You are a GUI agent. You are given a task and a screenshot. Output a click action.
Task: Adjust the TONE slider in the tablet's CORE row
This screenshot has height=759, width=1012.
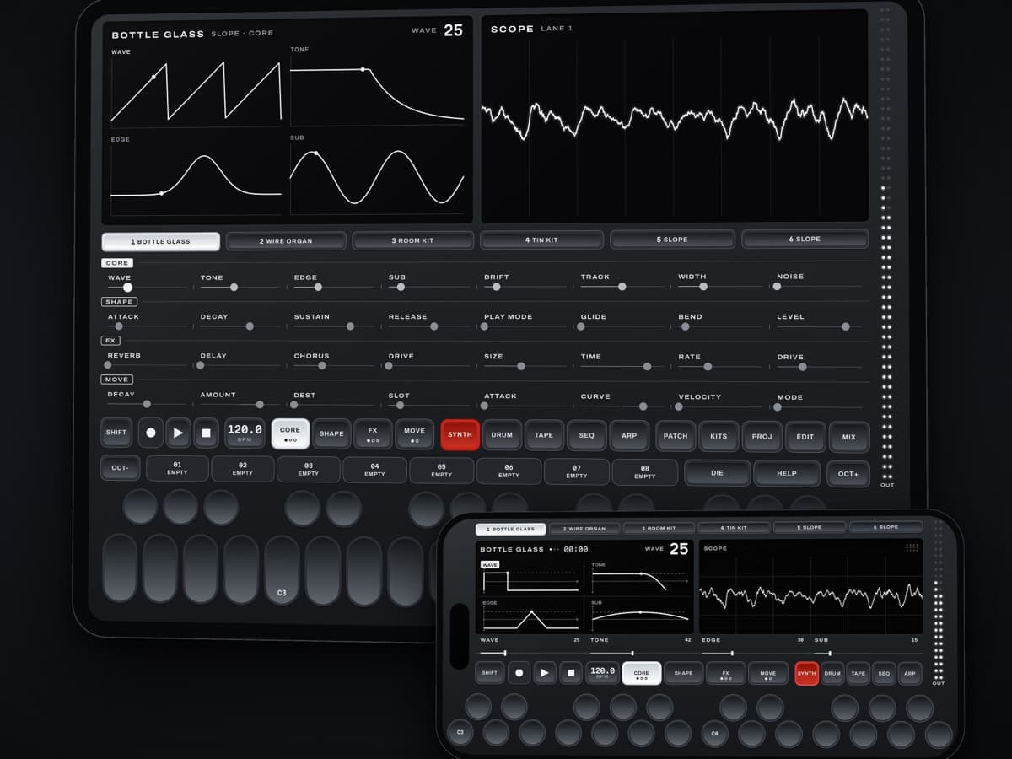(240, 288)
